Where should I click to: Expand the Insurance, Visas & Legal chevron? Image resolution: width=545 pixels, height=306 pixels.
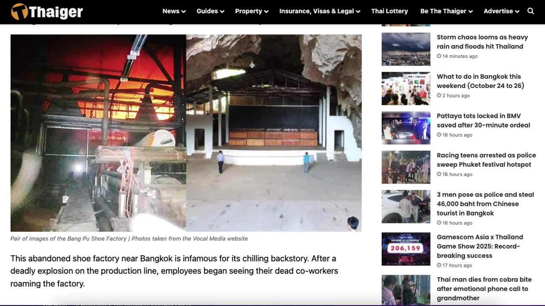point(358,11)
